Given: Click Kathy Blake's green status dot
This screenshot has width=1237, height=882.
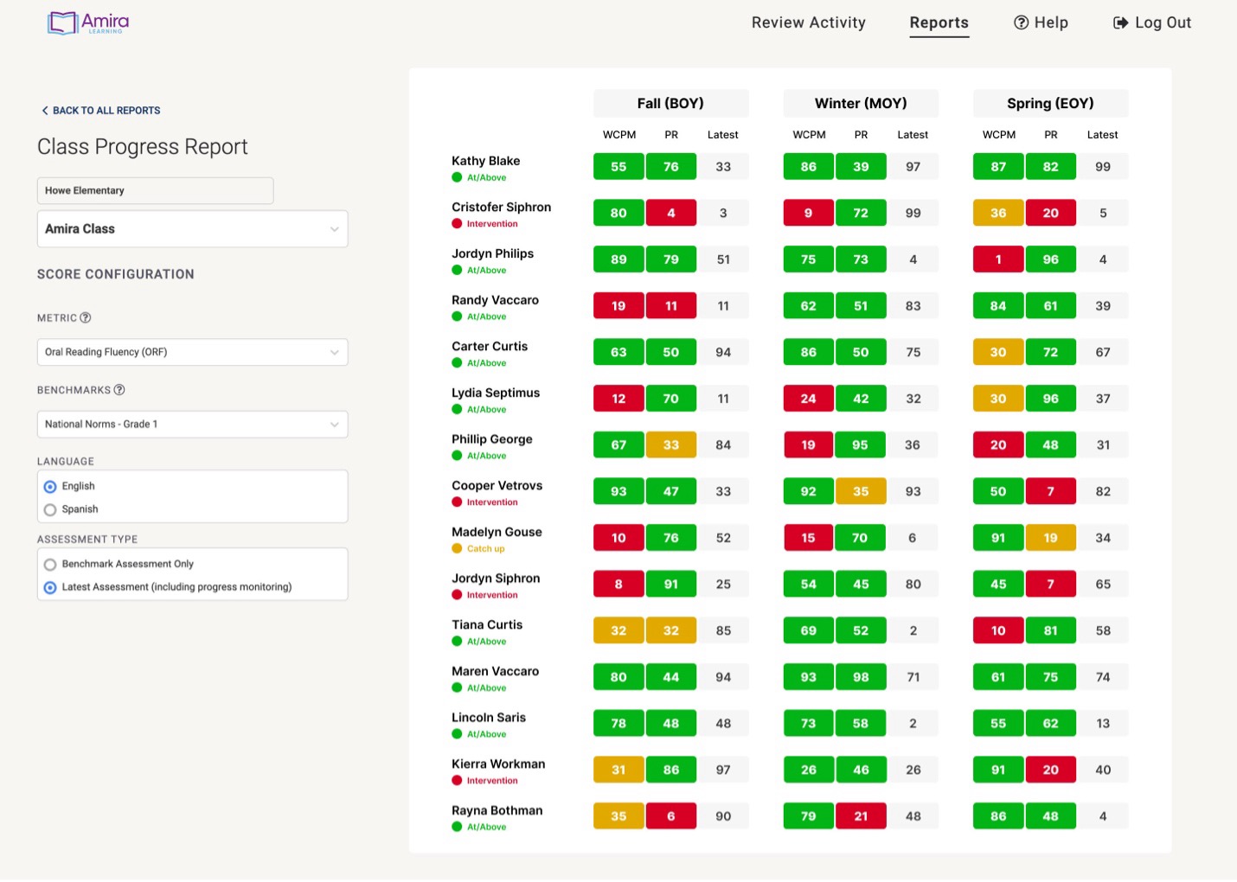Looking at the screenshot, I should coord(457,177).
